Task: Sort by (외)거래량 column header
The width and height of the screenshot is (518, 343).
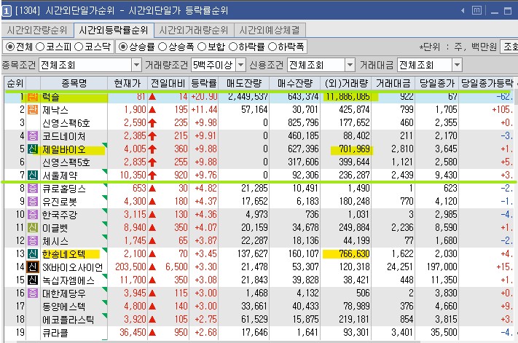Action: [x=346, y=83]
